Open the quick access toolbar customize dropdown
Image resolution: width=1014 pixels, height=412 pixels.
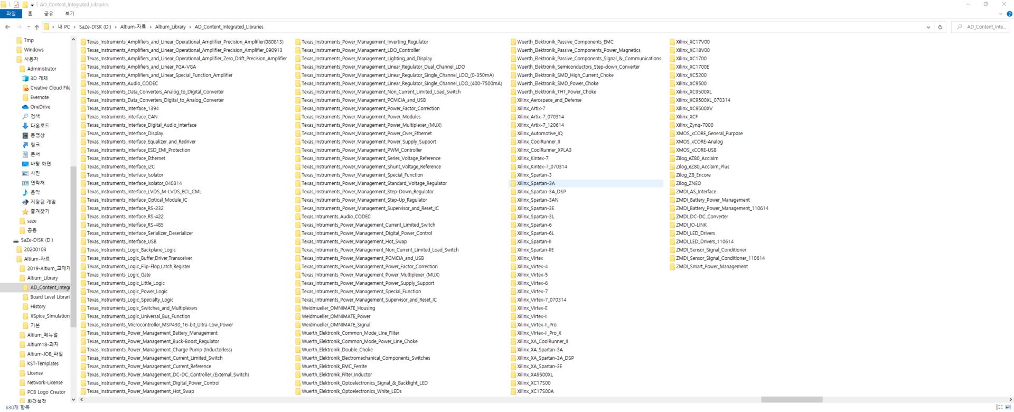[32, 5]
